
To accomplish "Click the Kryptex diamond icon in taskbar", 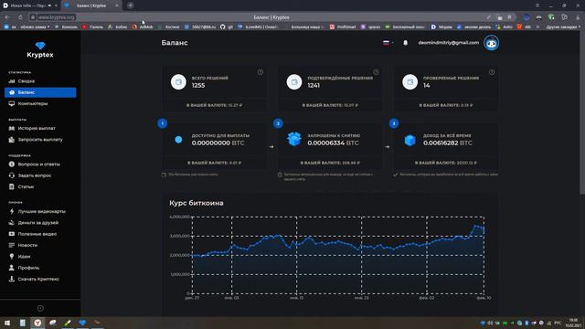I will click(82, 323).
